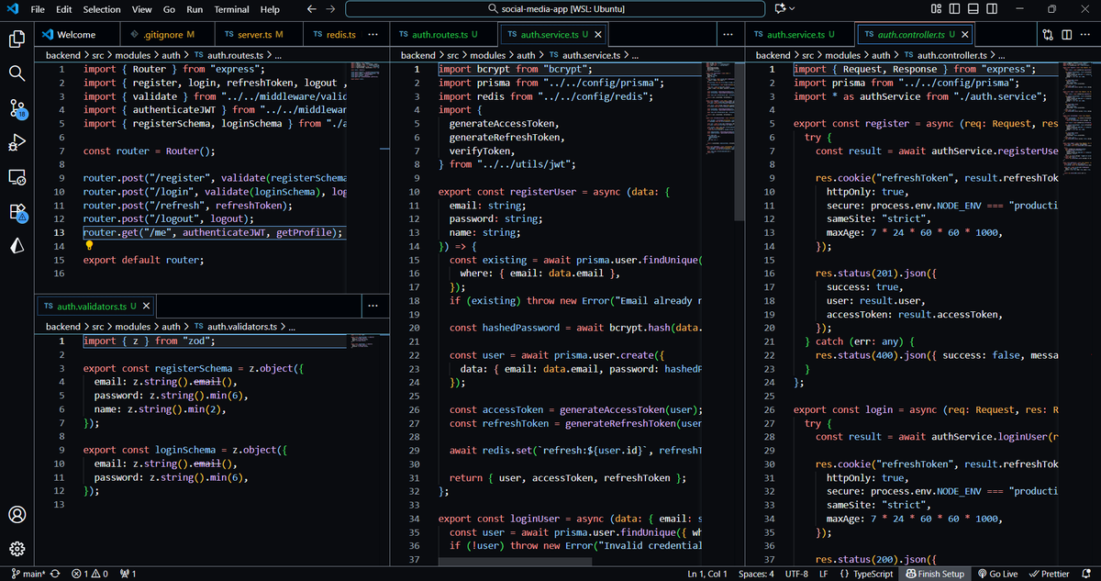The height and width of the screenshot is (581, 1101).
Task: Click Ln 1, Col 1 in status bar
Action: click(x=707, y=574)
